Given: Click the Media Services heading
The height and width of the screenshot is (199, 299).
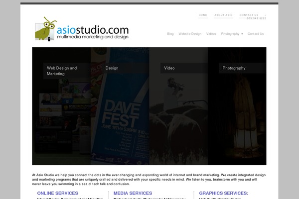Looking at the screenshot, I should (133, 193).
